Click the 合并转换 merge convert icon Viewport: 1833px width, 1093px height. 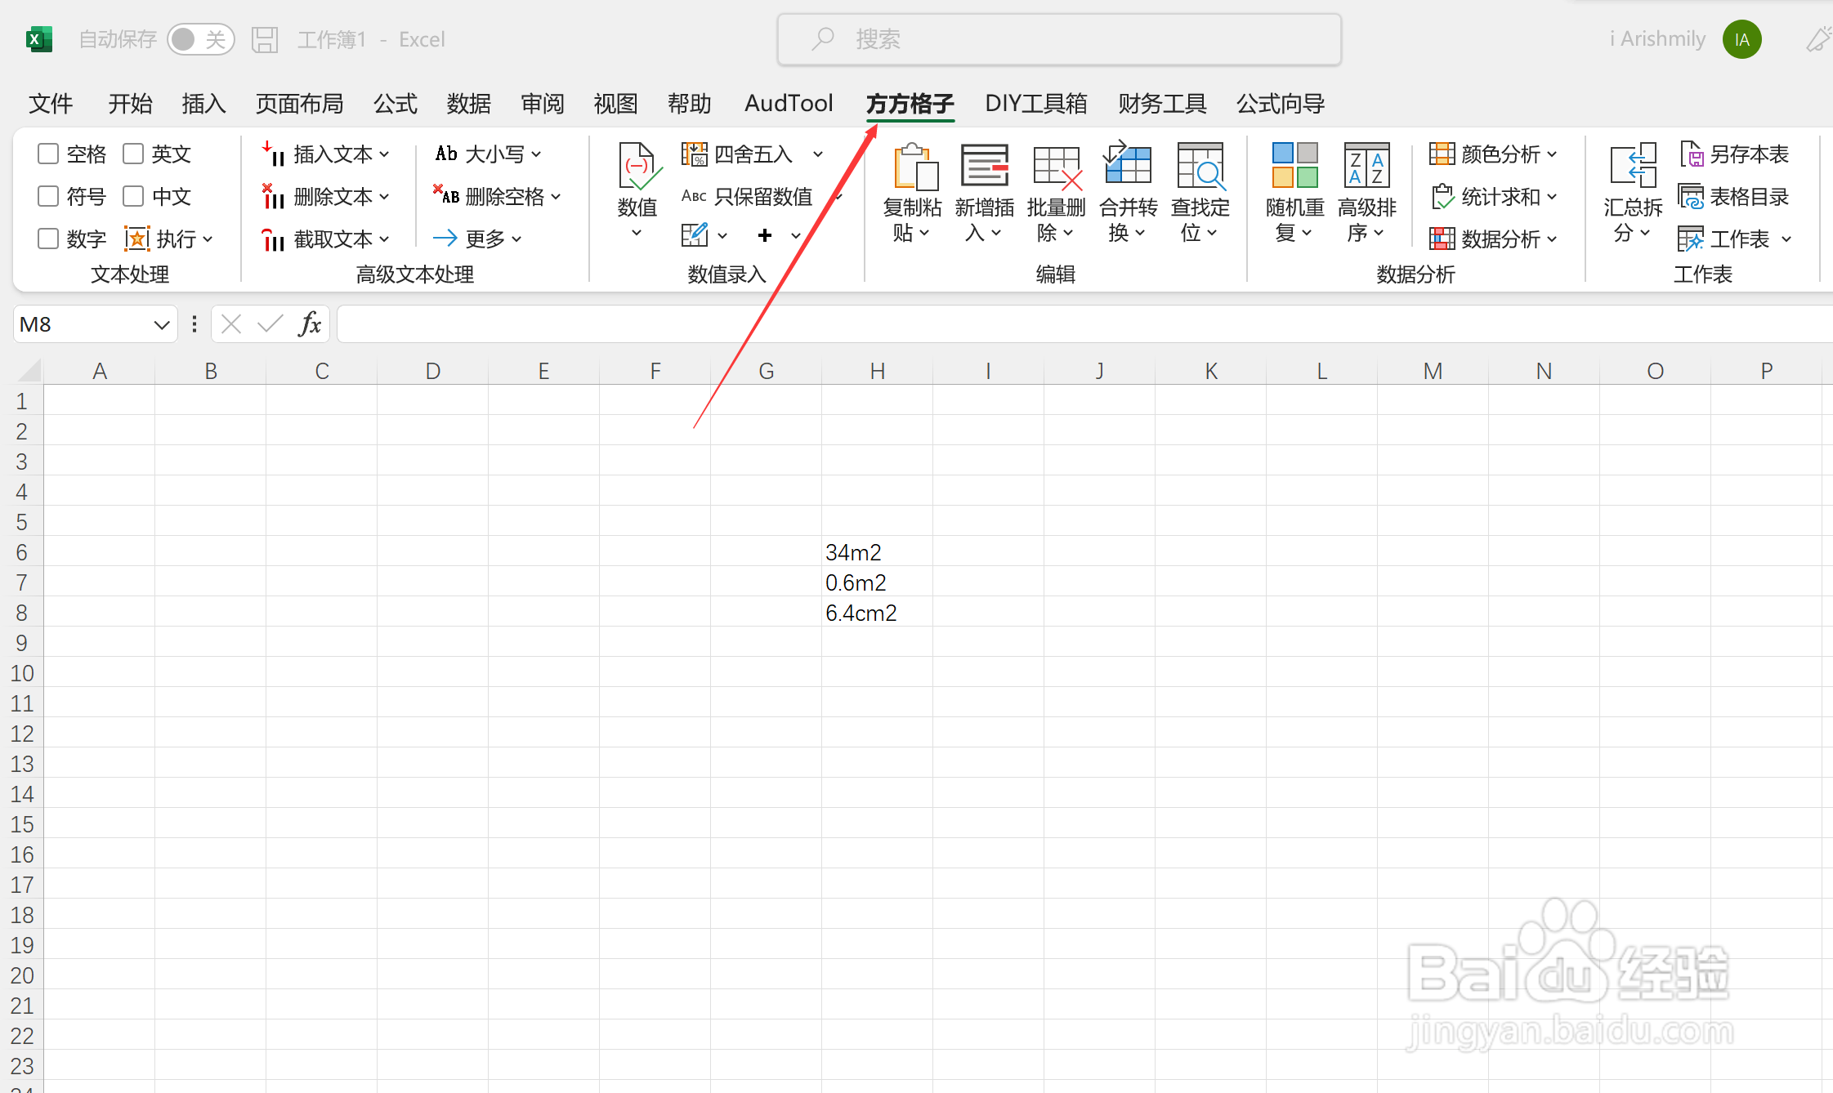click(x=1128, y=163)
